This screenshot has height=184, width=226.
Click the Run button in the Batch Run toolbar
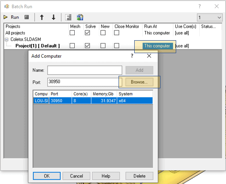click(x=12, y=17)
